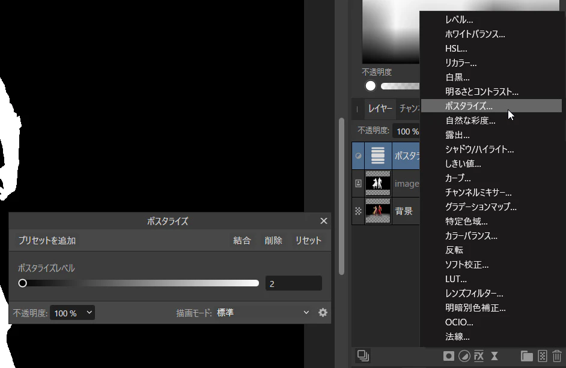Click the vertical scrollbar beside canvas

tap(341, 197)
